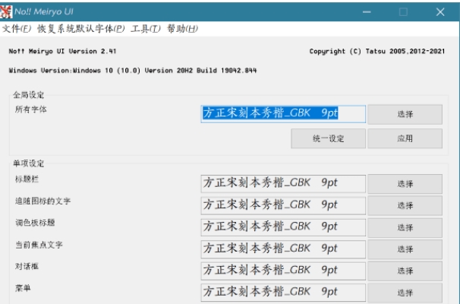The width and height of the screenshot is (460, 304).
Task: Click 选择 button for 对话框
Action: 405,271
